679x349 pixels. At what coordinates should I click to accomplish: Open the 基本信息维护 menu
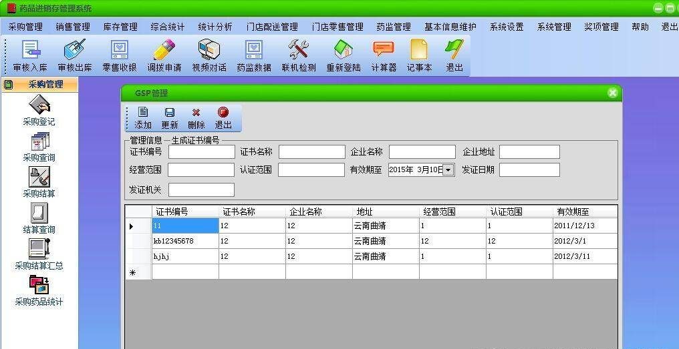click(450, 27)
